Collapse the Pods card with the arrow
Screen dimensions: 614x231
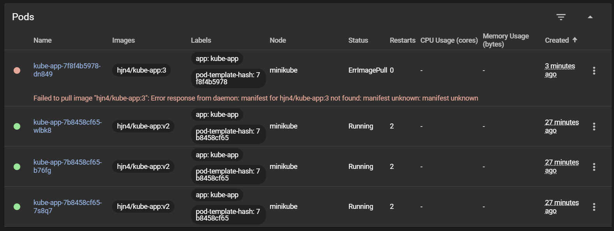coord(590,17)
